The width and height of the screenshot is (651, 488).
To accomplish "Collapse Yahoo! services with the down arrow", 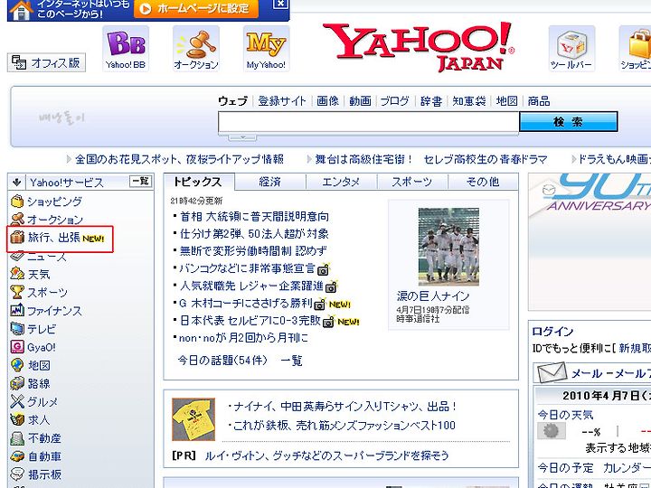I will point(16,183).
